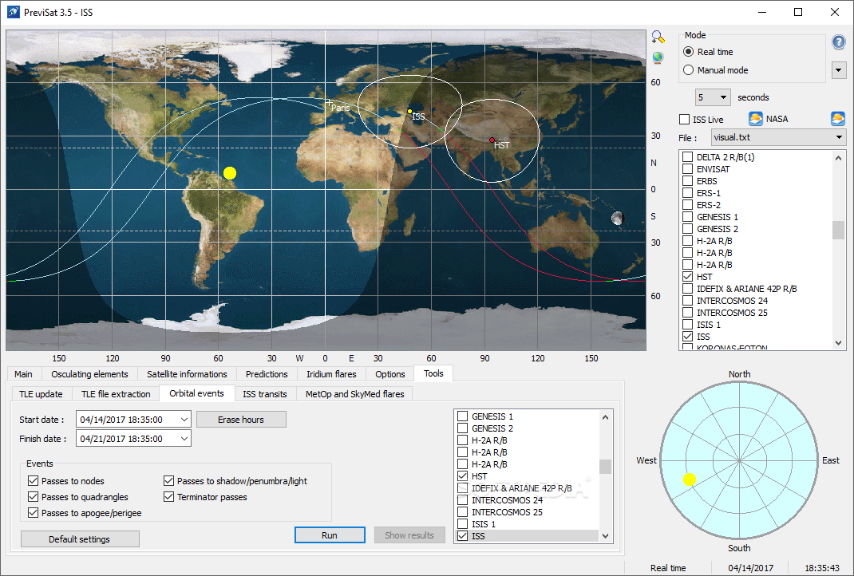Switch to the Predictions tab
The width and height of the screenshot is (854, 576).
267,374
